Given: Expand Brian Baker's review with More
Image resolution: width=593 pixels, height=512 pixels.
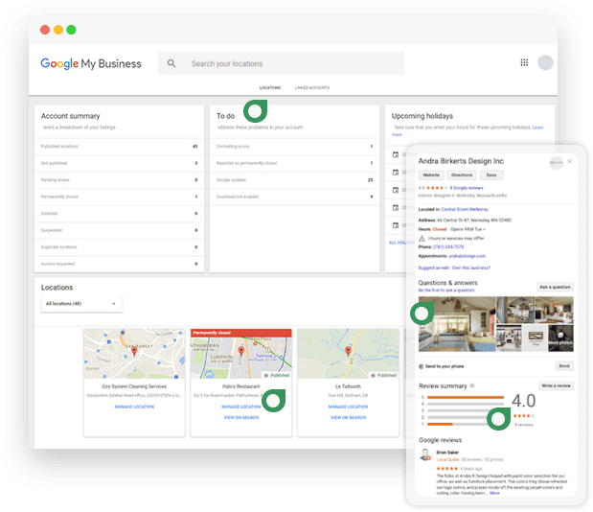Looking at the screenshot, I should click(494, 493).
